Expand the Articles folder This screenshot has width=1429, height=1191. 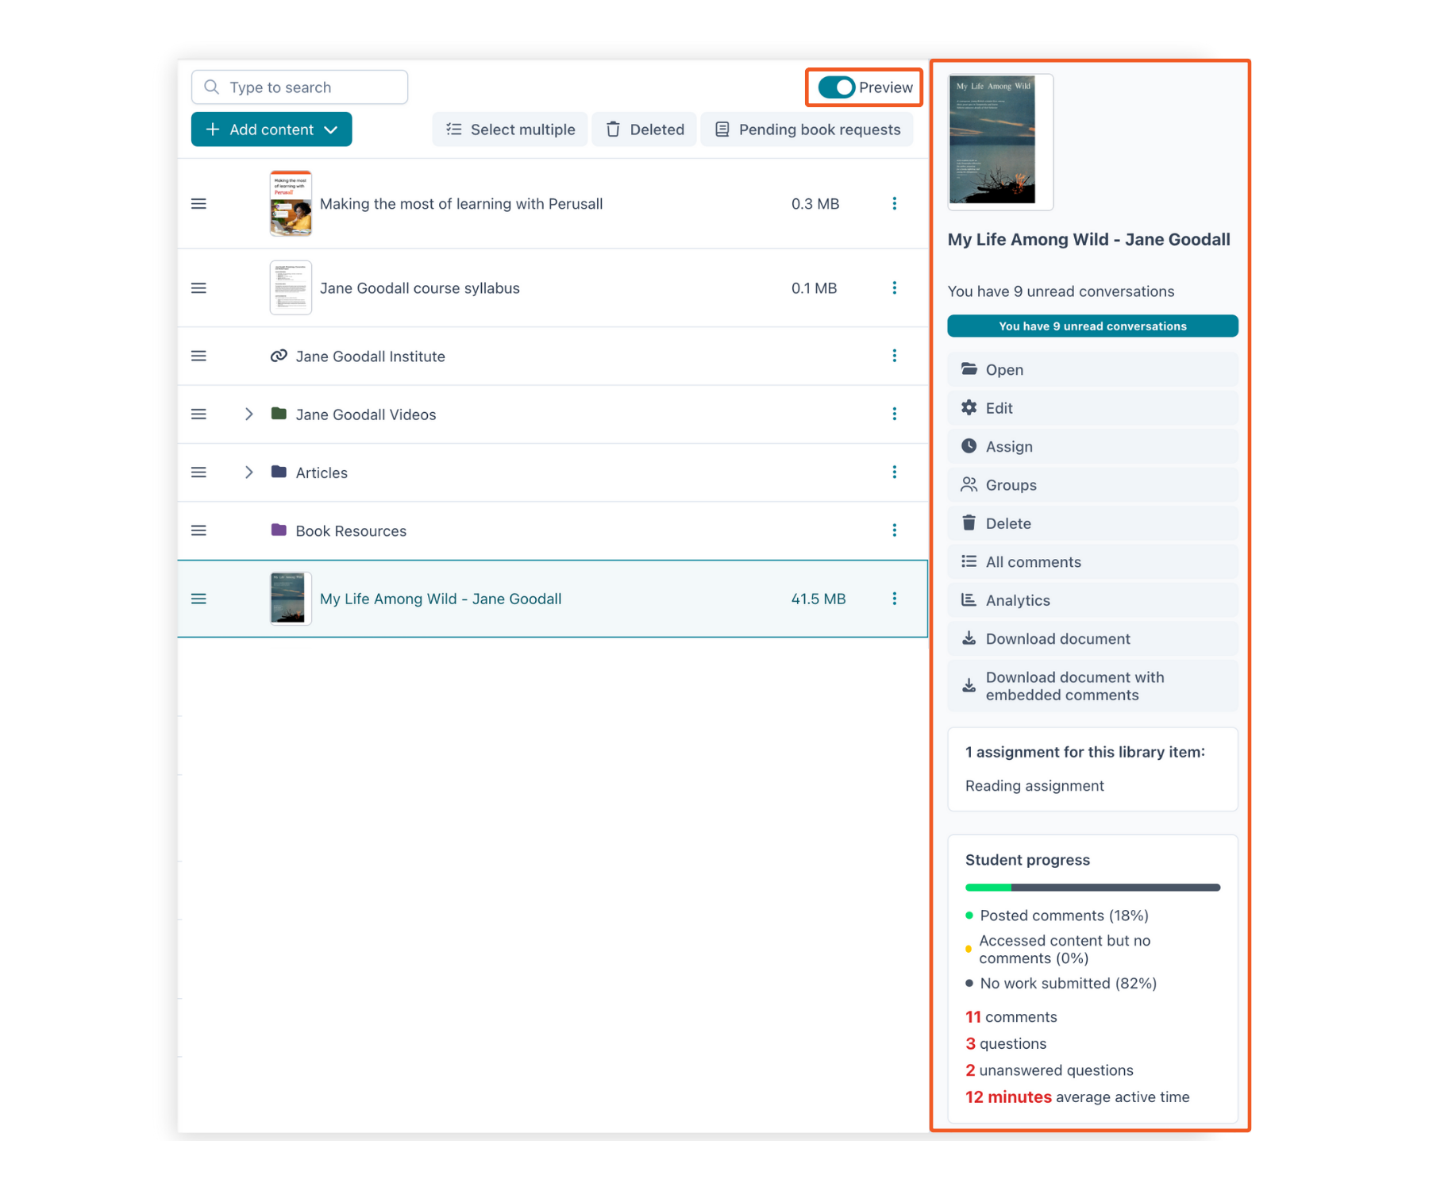point(248,472)
